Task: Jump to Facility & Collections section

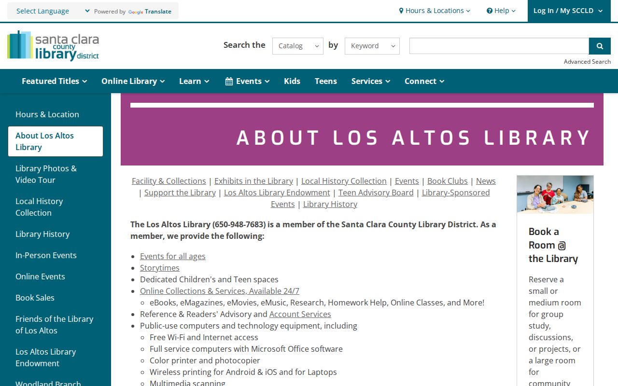Action: pos(169,181)
